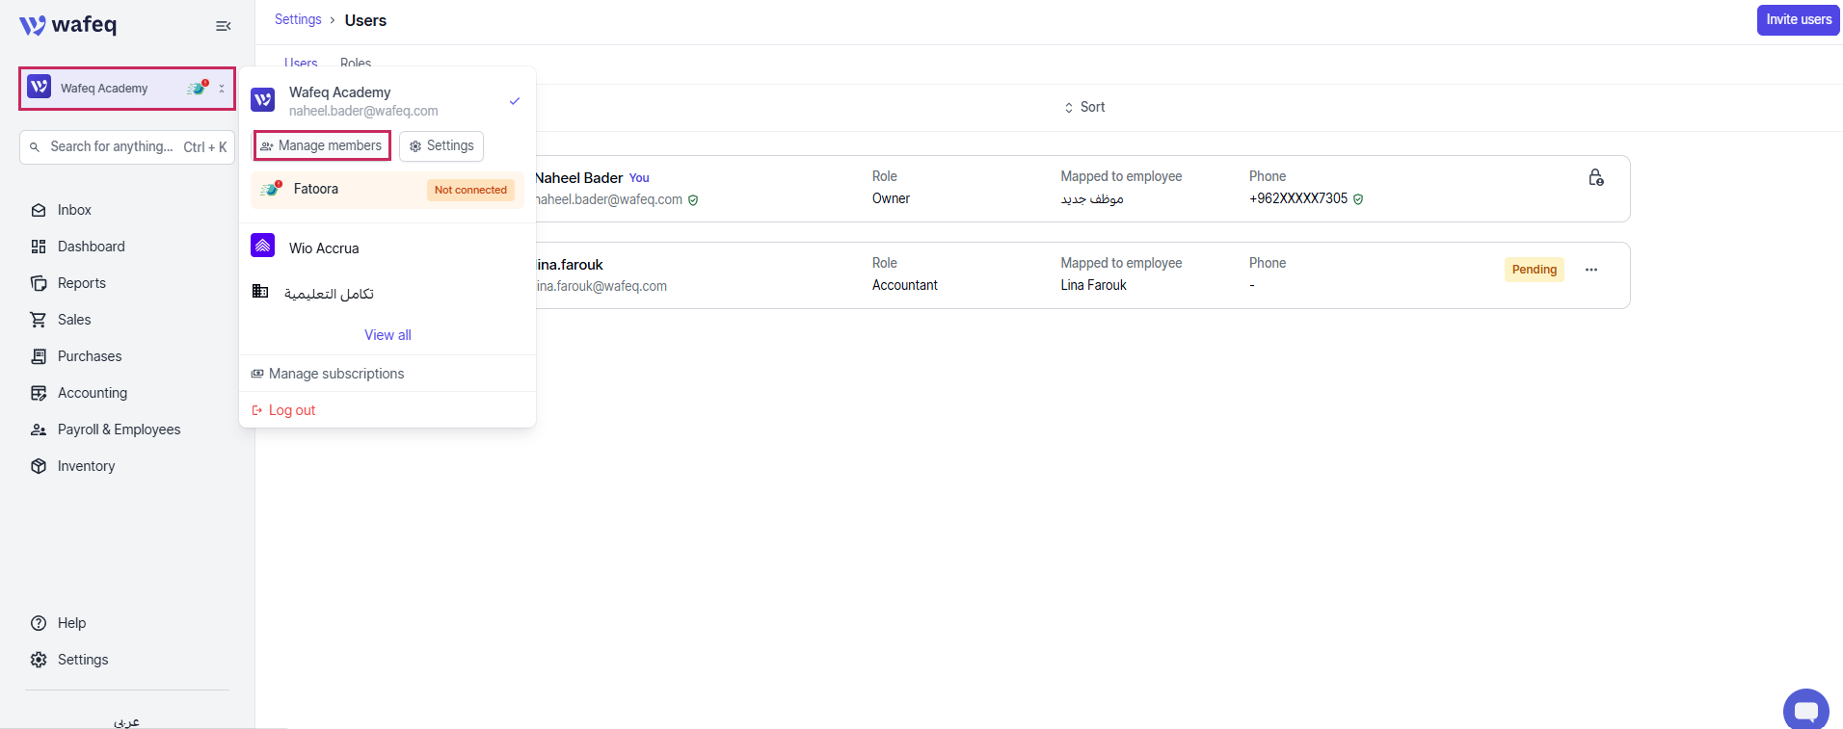
Task: Click the Inventory box icon
Action: pos(39,466)
